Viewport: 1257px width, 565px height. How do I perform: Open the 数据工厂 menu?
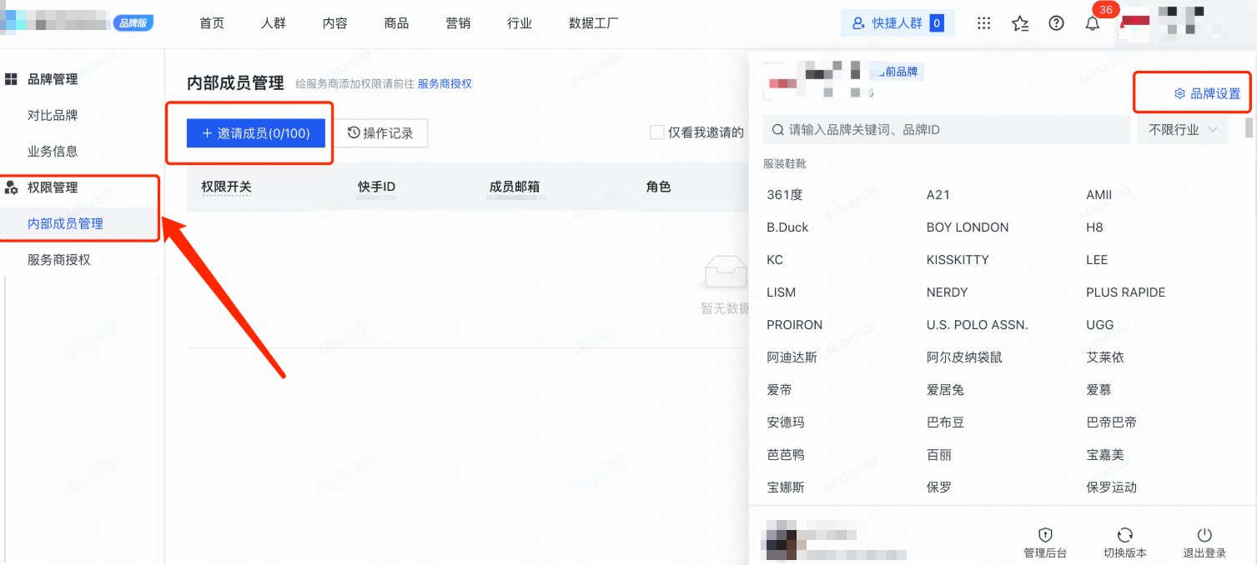tap(594, 23)
